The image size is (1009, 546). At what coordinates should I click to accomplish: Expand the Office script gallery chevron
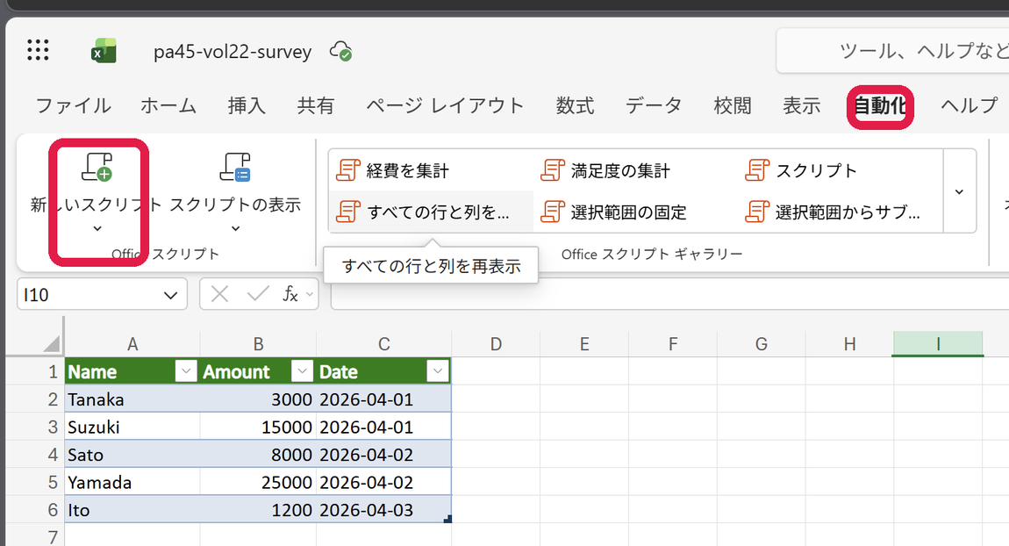point(960,191)
